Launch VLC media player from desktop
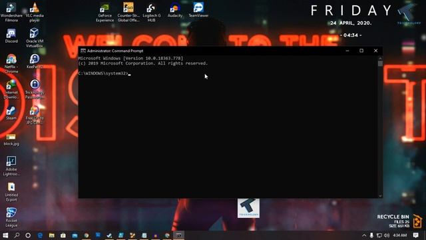 point(35,12)
